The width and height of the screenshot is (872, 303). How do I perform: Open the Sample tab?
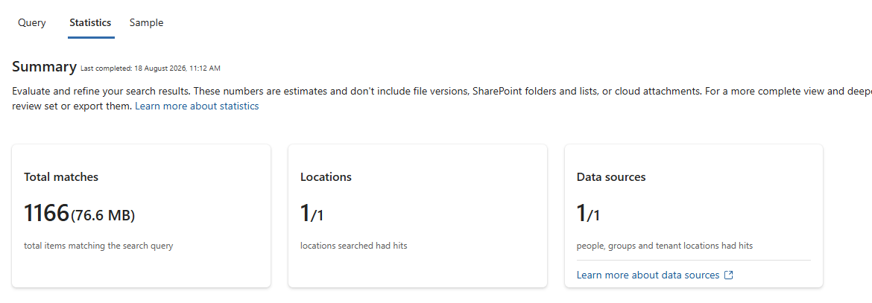146,23
